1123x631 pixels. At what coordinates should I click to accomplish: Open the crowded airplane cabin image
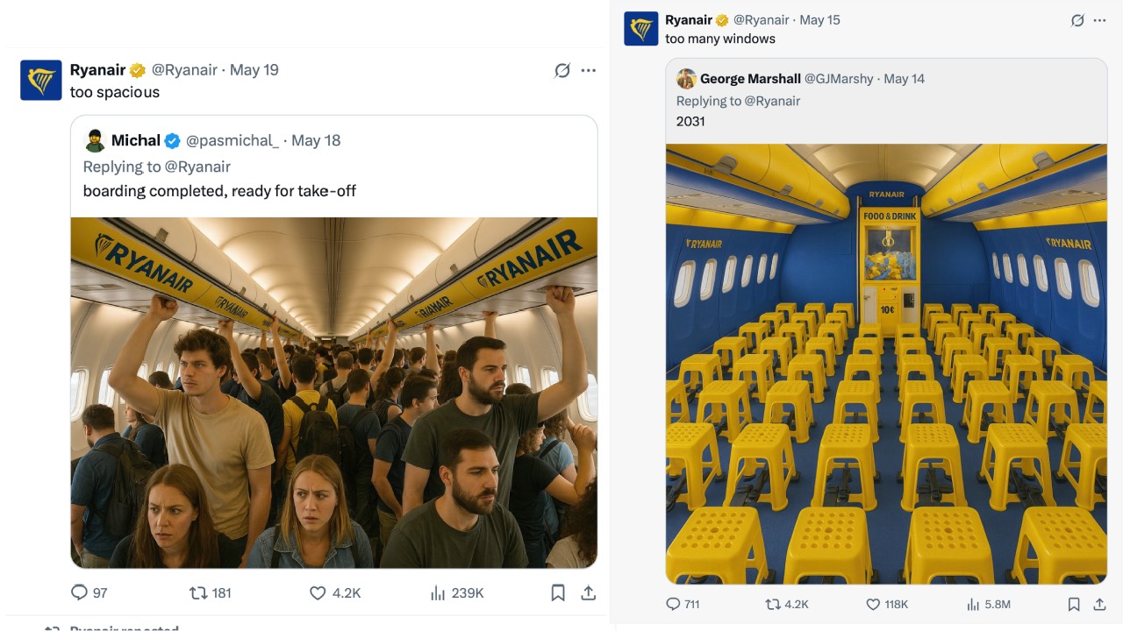click(x=333, y=392)
